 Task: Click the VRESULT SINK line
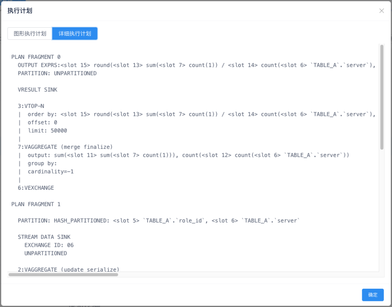point(38,90)
